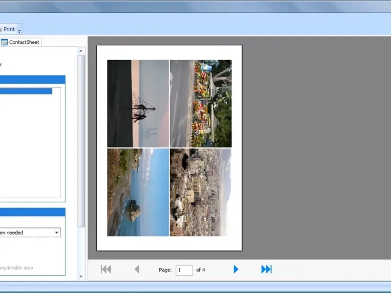Select the beach silhouette photo in the preview

(x=138, y=103)
